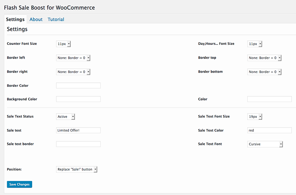Click the Sale Text Status label

20,116
